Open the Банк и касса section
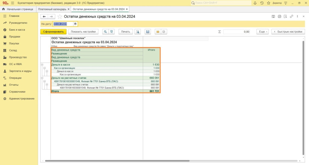 pos(17,30)
